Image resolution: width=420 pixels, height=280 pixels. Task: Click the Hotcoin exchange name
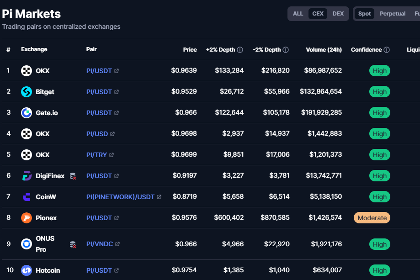click(48, 270)
